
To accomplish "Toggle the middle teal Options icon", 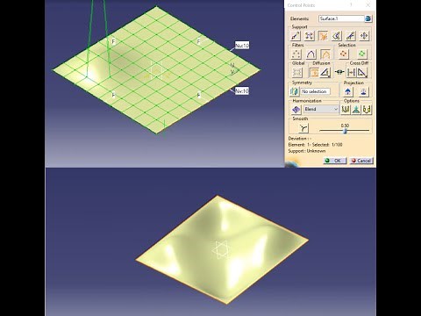I will tap(356, 110).
